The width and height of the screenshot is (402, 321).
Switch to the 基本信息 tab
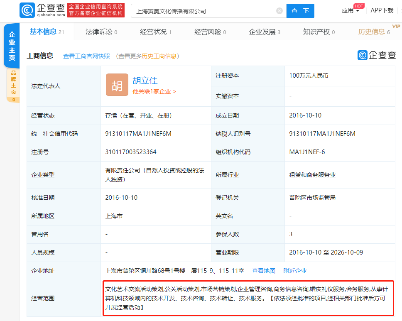pos(47,32)
